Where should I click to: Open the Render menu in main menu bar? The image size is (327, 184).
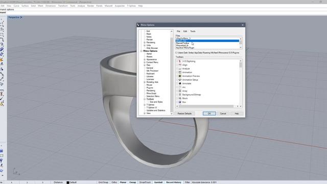(90, 6)
